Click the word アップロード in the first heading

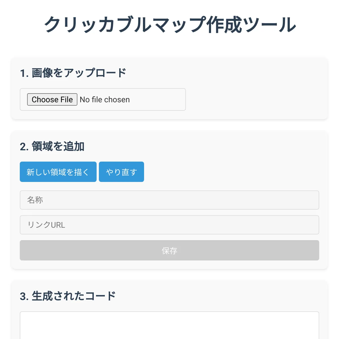click(x=95, y=73)
